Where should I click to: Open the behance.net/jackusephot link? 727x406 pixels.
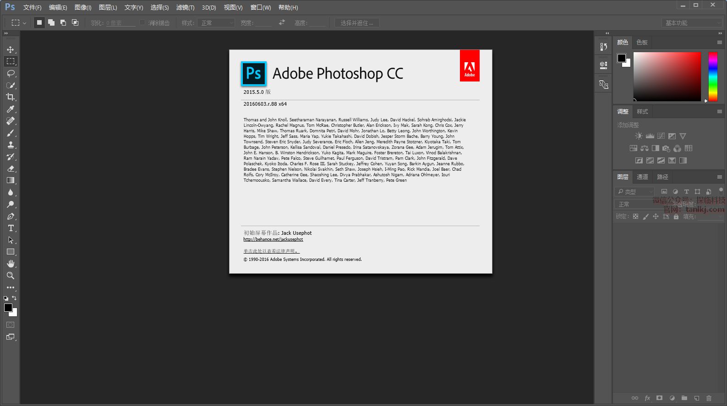[273, 239]
